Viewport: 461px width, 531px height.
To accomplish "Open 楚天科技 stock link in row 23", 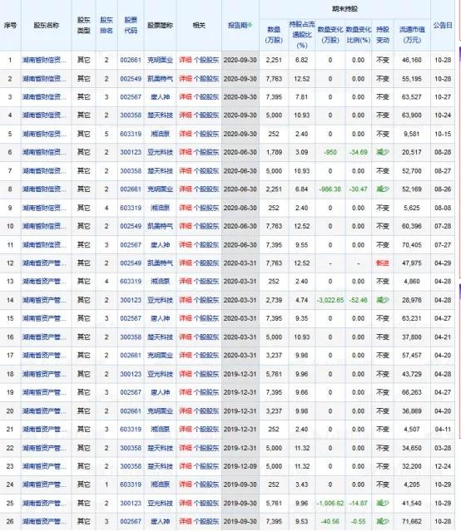I will click(160, 466).
